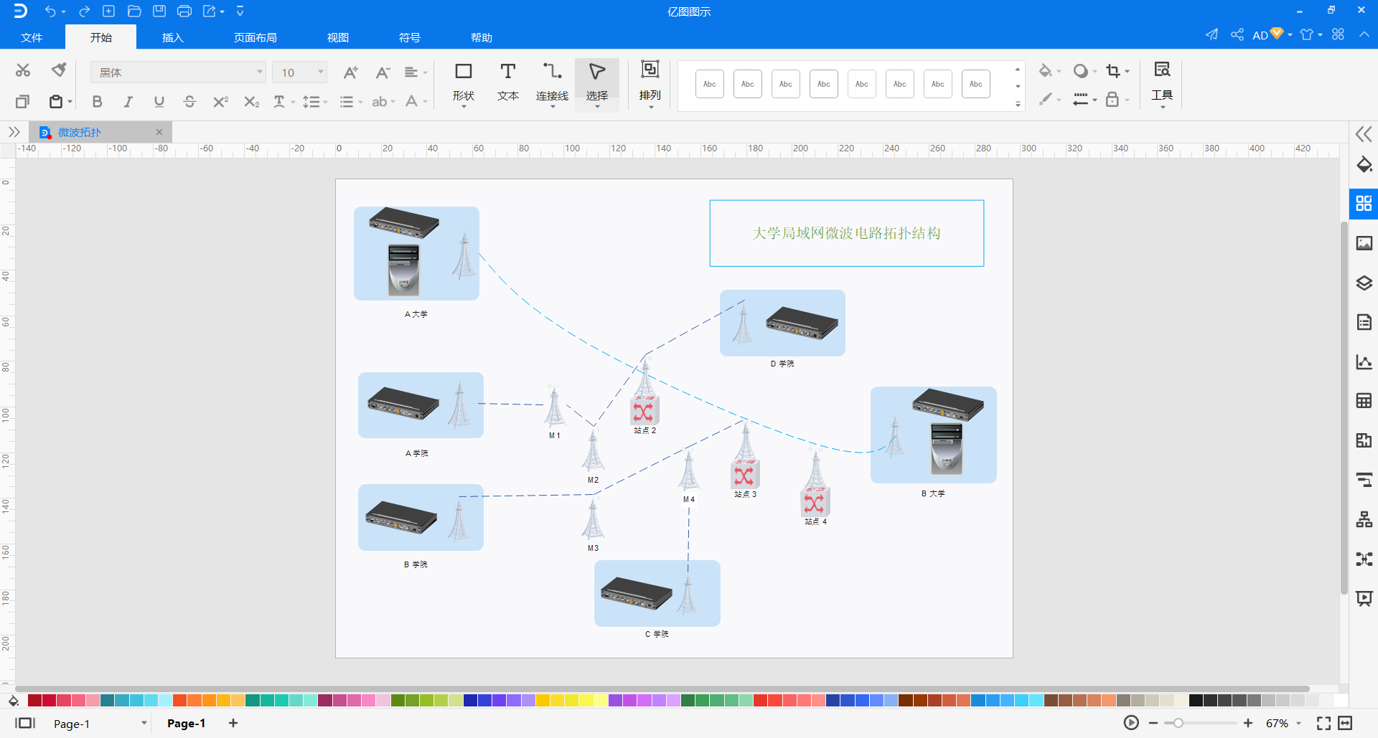1378x738 pixels.
Task: Pick the black color swatch in palette
Action: tap(1196, 701)
